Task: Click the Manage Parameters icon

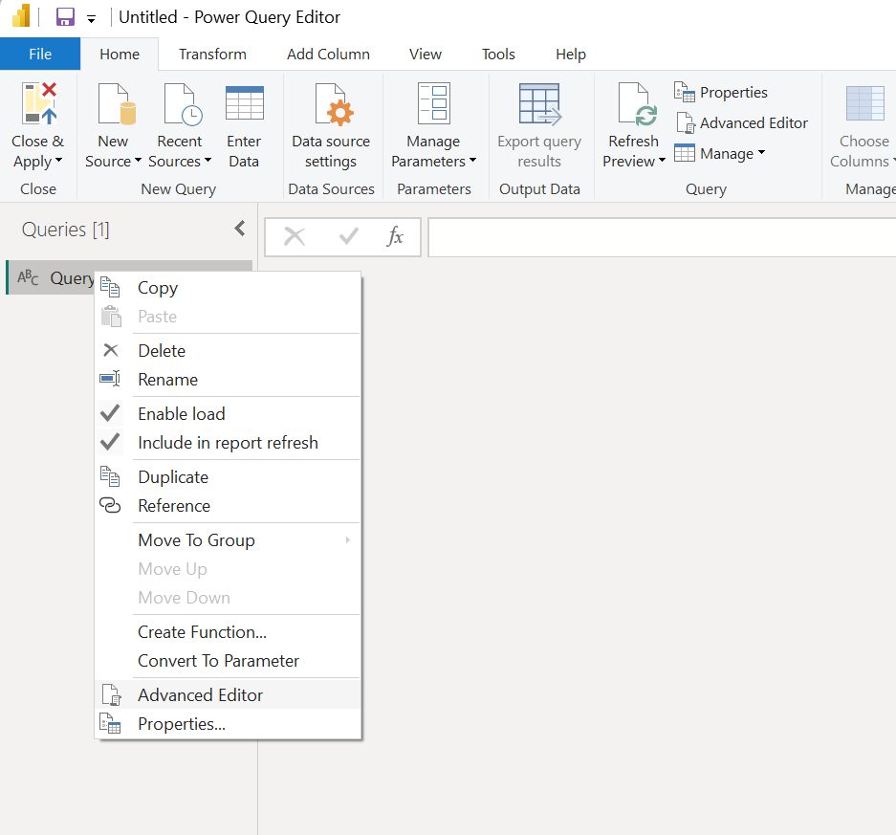Action: (x=433, y=105)
